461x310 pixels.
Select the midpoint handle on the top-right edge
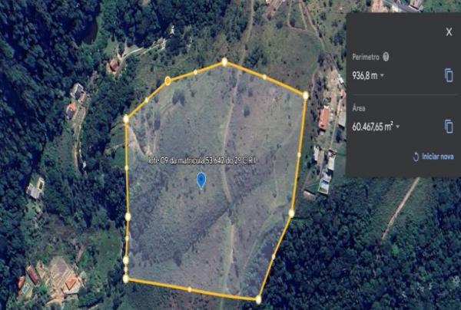(x=264, y=77)
